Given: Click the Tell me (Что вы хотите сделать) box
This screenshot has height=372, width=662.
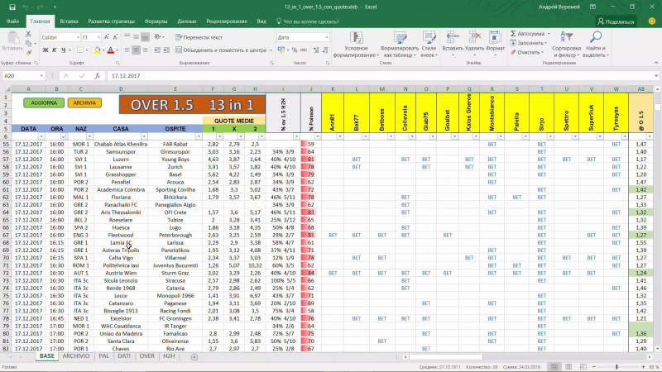Looking at the screenshot, I should (307, 21).
